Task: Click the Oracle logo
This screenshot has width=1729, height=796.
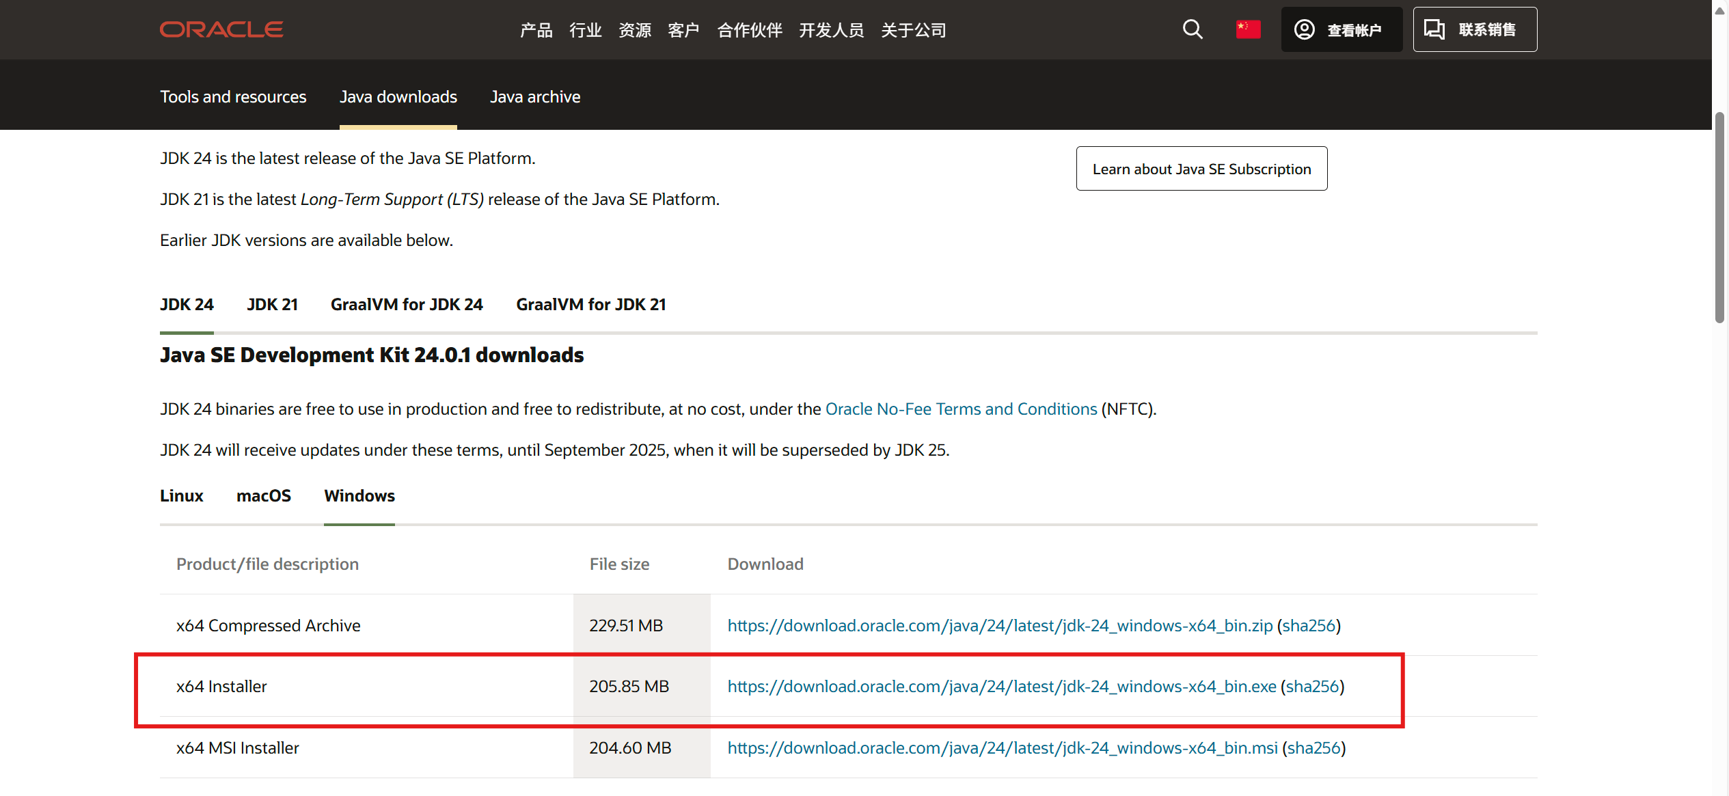Action: [221, 29]
